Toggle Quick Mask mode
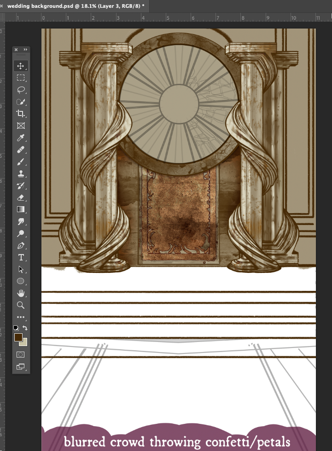 coord(21,354)
